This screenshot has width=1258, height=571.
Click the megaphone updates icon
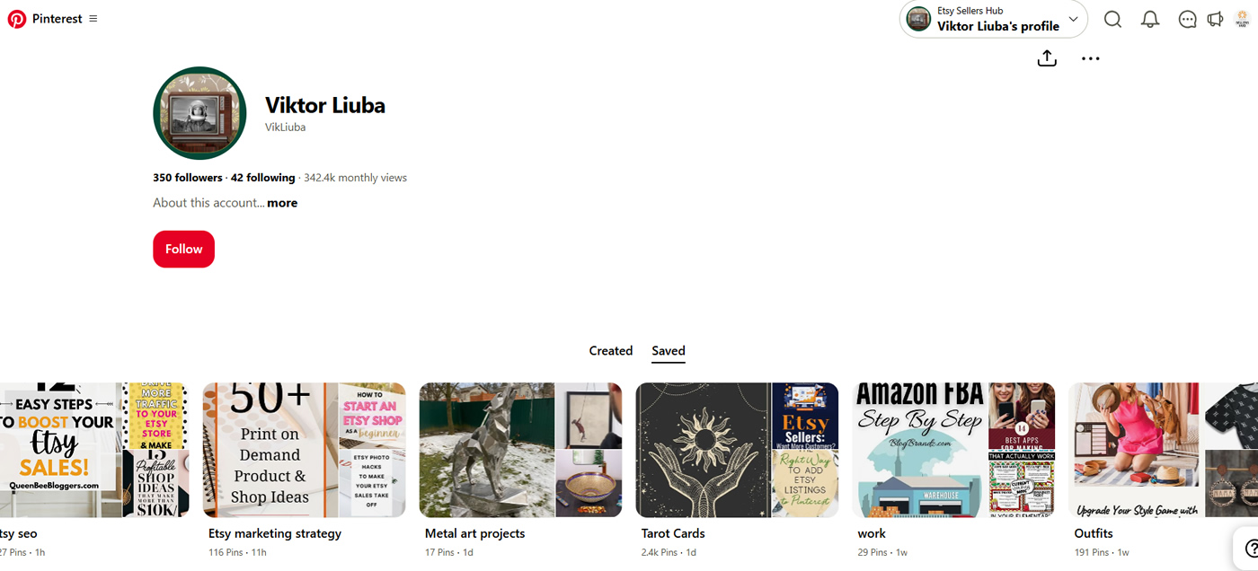click(x=1215, y=19)
